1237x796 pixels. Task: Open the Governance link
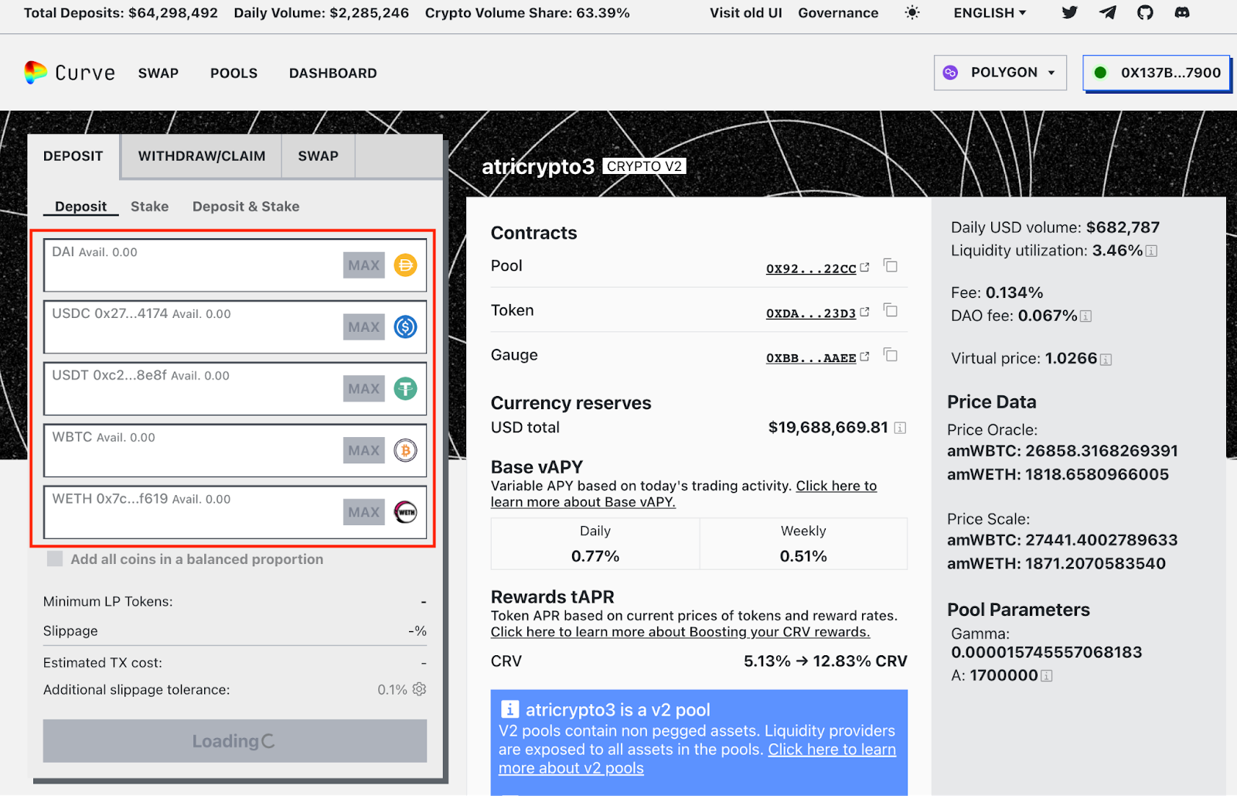tap(838, 13)
